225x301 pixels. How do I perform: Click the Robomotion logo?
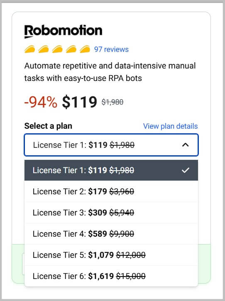tap(63, 31)
